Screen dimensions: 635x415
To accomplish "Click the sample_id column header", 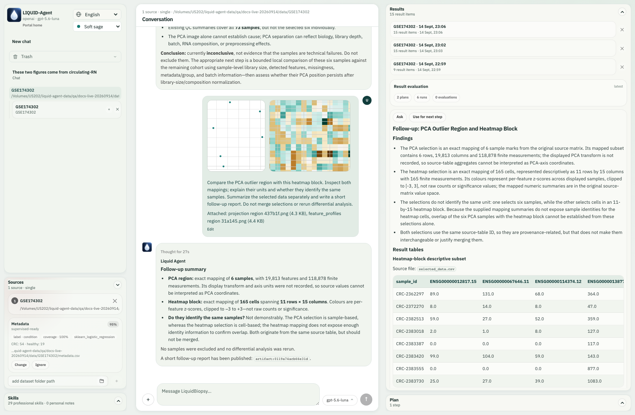I will 406,281.
